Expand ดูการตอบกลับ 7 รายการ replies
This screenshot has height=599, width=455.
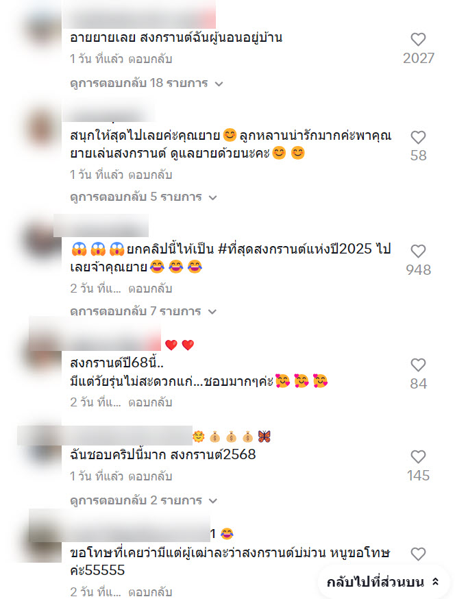[143, 311]
